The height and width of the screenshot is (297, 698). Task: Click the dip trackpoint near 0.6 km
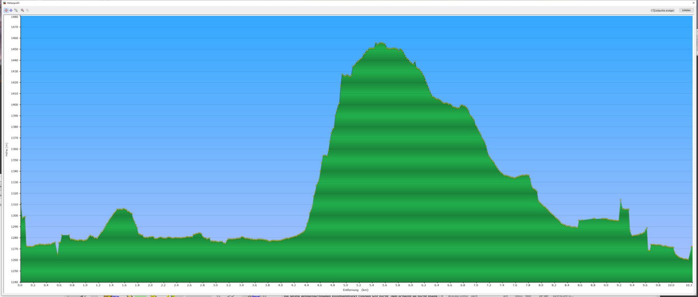(57, 254)
